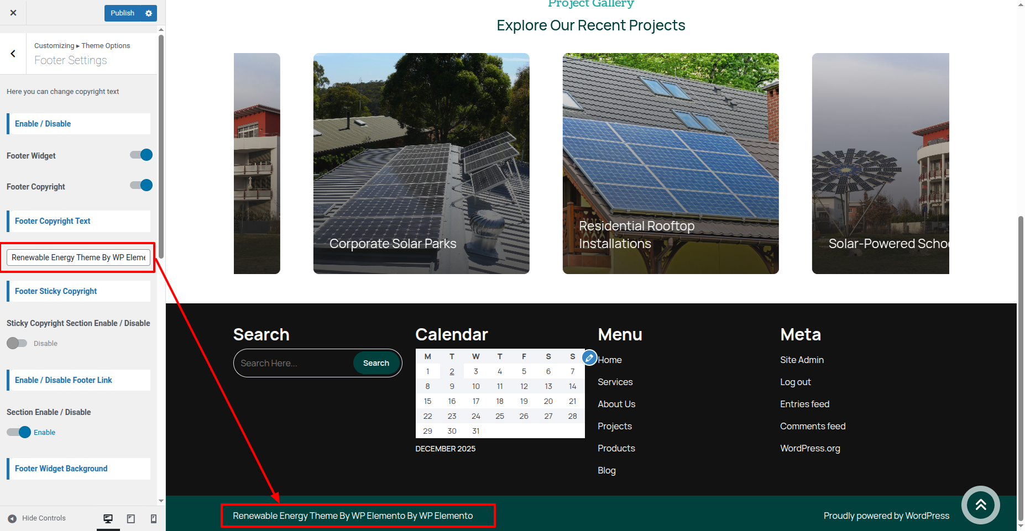Switch to desktop preview icon
Image resolution: width=1025 pixels, height=531 pixels.
108,518
